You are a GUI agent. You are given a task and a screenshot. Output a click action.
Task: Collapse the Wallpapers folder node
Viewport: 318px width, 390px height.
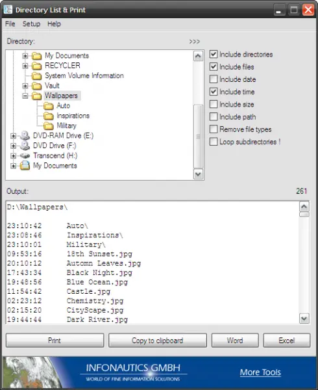[x=25, y=96]
